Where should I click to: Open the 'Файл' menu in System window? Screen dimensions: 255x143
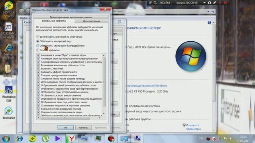23,18
